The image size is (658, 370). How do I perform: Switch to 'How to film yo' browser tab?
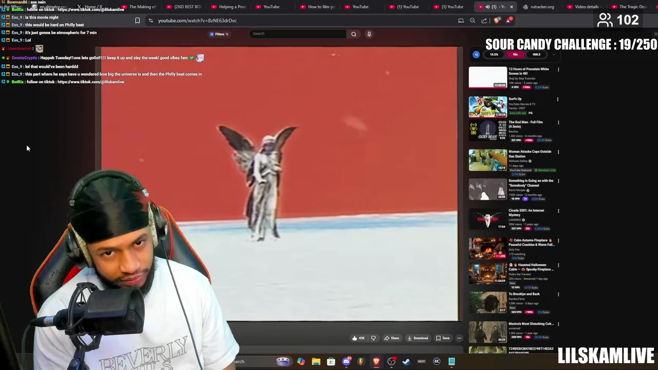[x=318, y=7]
